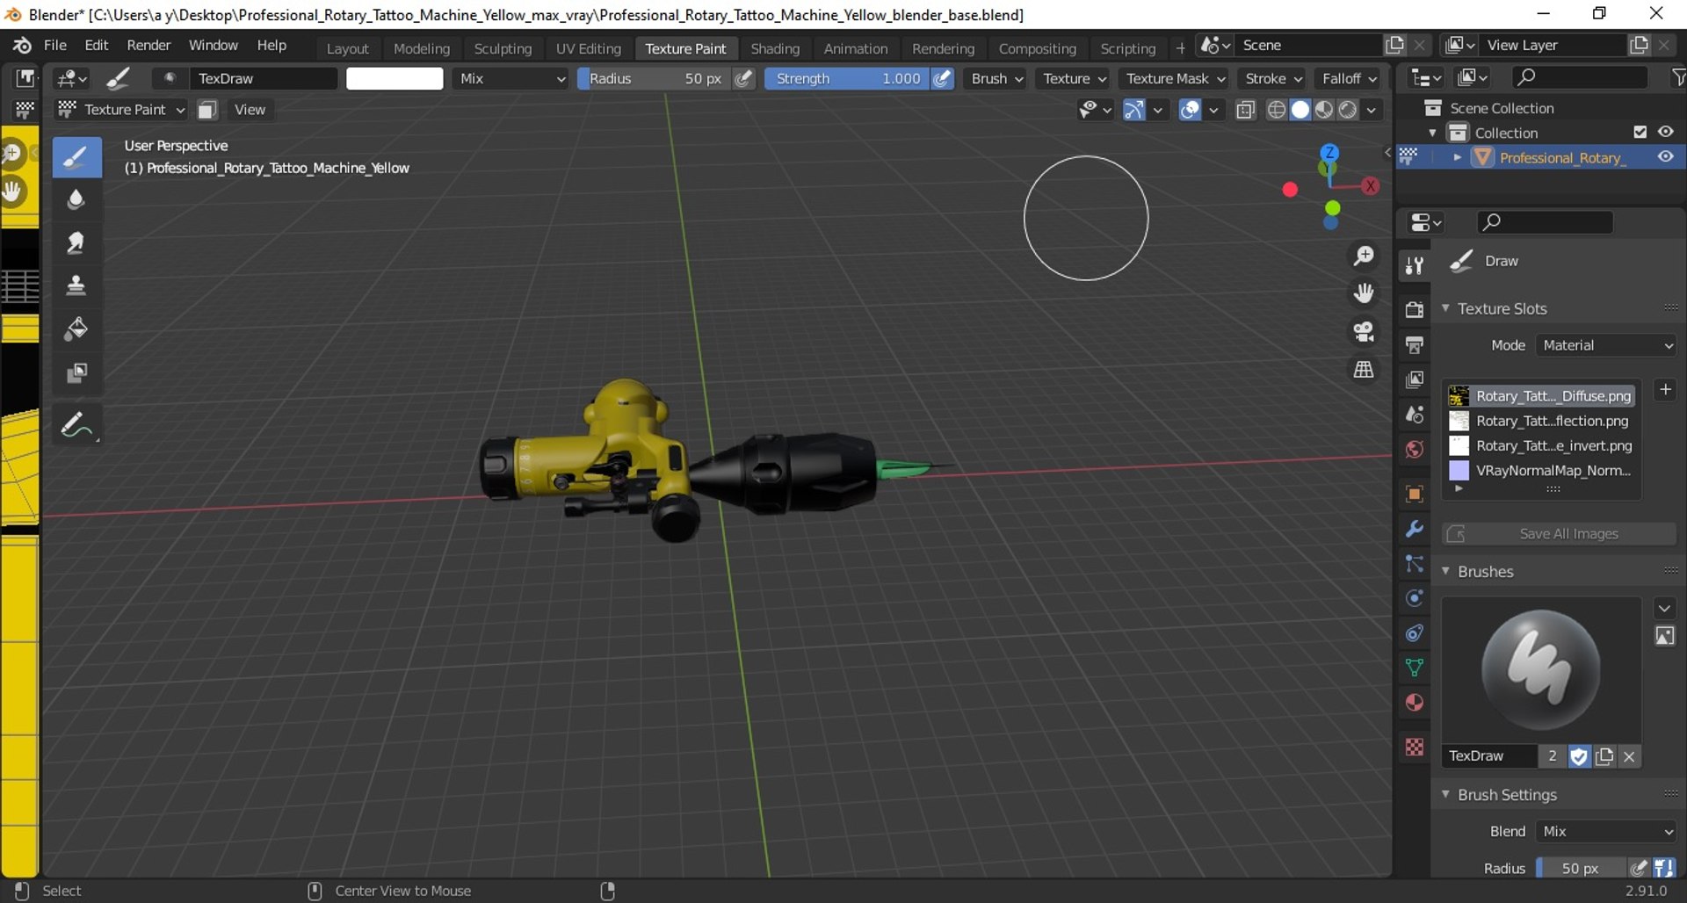Toggle strength pressure sensitivity in header

click(943, 78)
